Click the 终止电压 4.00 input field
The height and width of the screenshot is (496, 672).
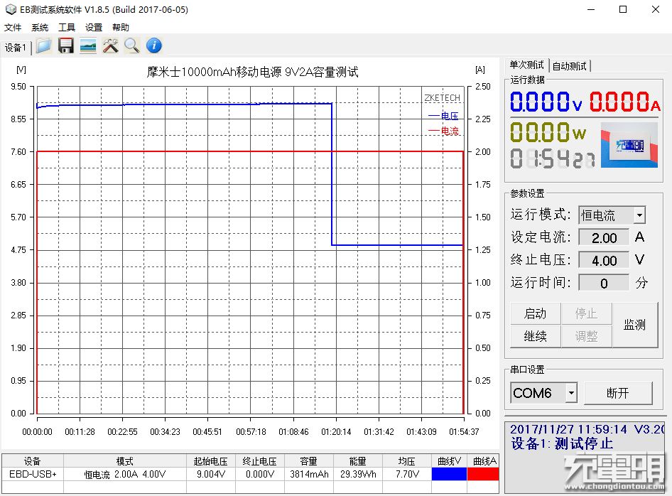point(604,261)
